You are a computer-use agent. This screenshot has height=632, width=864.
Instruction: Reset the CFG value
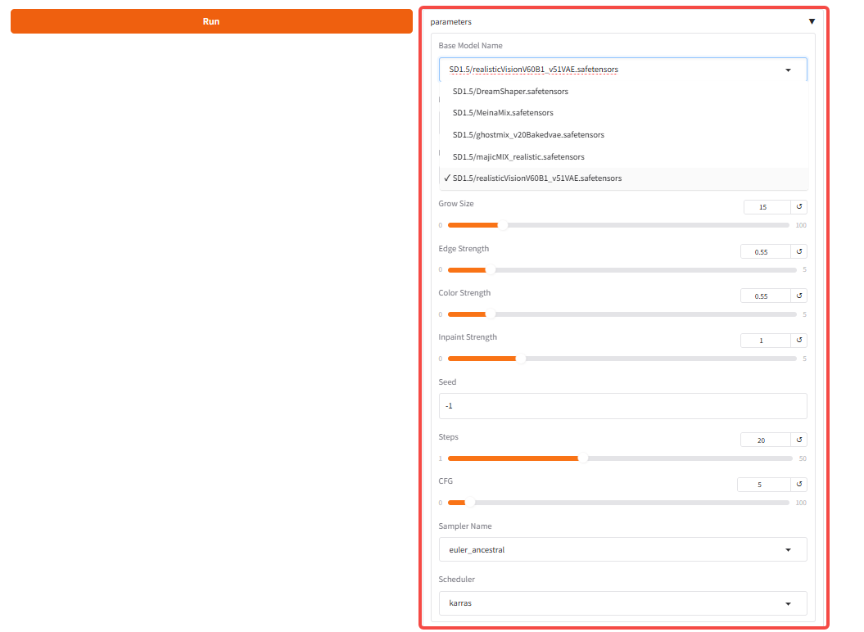[799, 485]
